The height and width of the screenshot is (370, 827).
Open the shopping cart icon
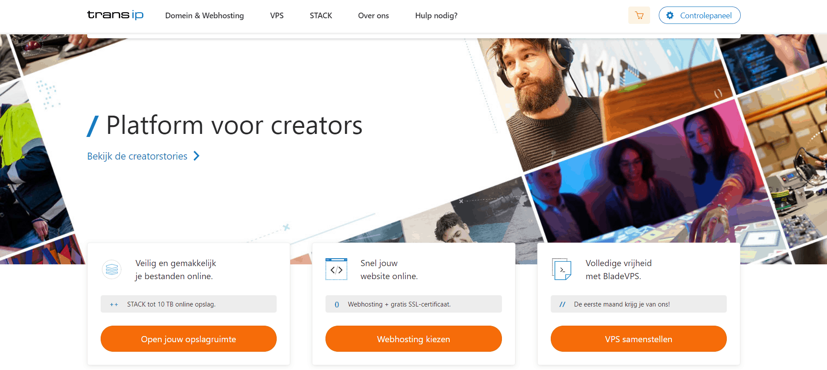(x=639, y=15)
